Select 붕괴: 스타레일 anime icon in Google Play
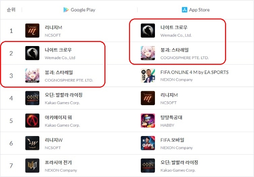Screen dimensions: 254x177 32,76
